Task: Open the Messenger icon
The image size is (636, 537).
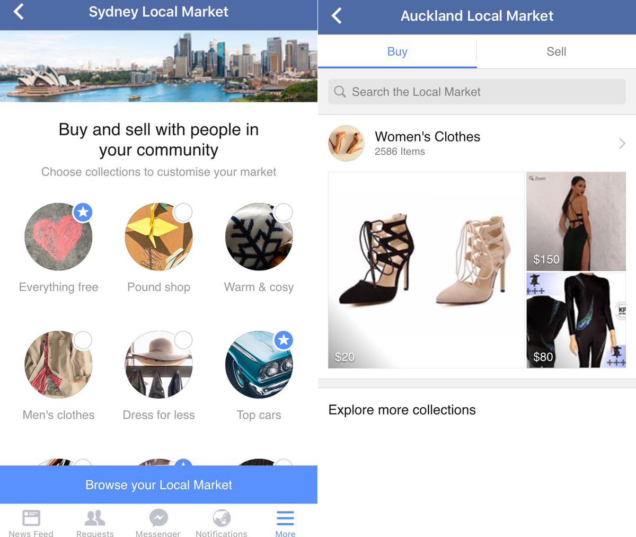Action: (158, 517)
